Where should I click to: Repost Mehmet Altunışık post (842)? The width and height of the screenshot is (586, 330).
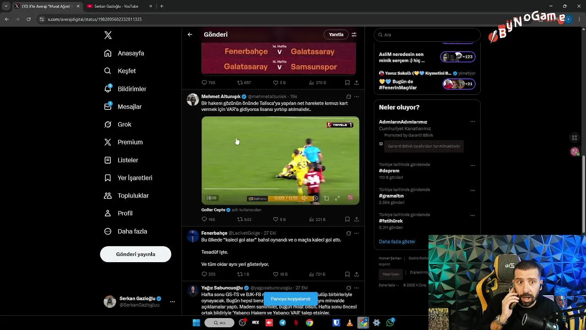[244, 220]
